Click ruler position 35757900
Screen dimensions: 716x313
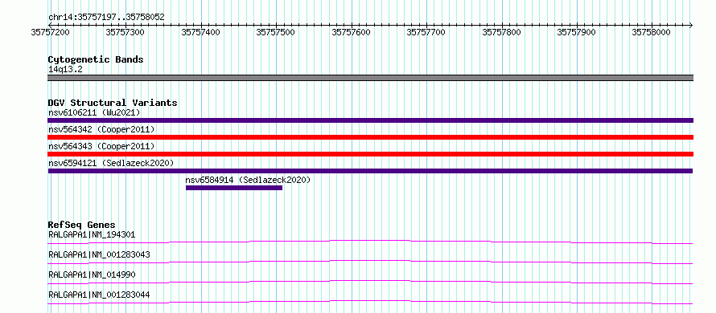(x=576, y=32)
